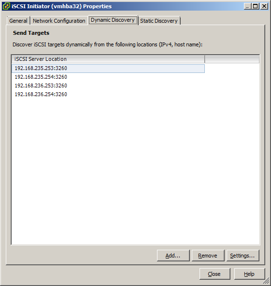Maximize the iSCSI Initiator Properties window
This screenshot has height=286, width=271.
point(256,6)
